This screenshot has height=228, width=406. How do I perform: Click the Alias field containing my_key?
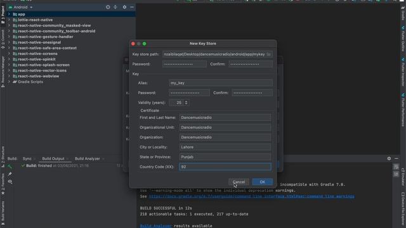click(x=221, y=83)
